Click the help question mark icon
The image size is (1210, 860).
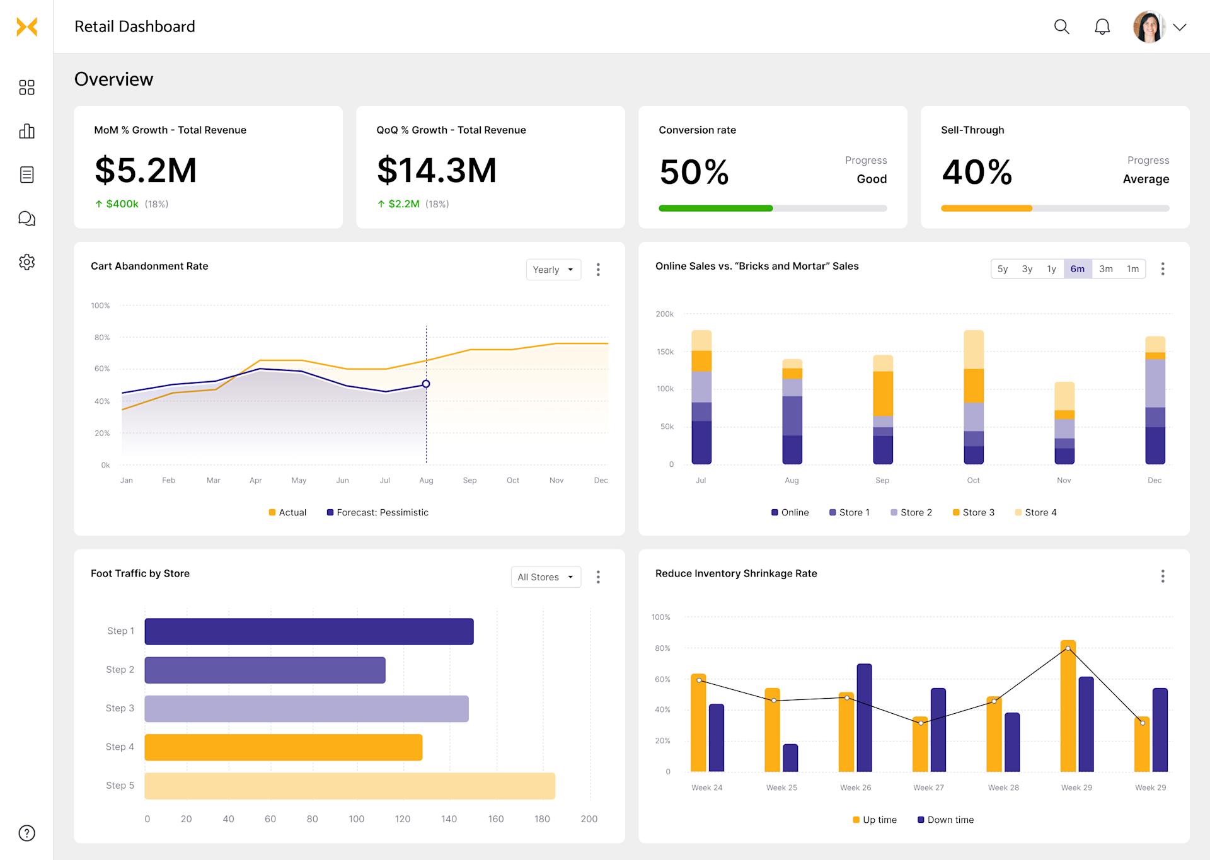point(27,832)
